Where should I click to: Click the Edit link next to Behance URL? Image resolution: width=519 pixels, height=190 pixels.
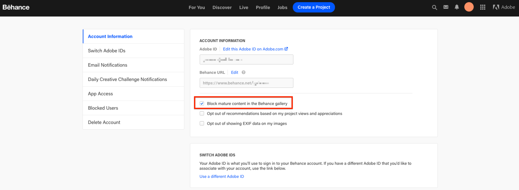pos(235,72)
